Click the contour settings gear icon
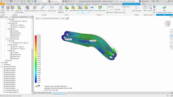Screen dimensions: 173x97 tap(68, 18)
